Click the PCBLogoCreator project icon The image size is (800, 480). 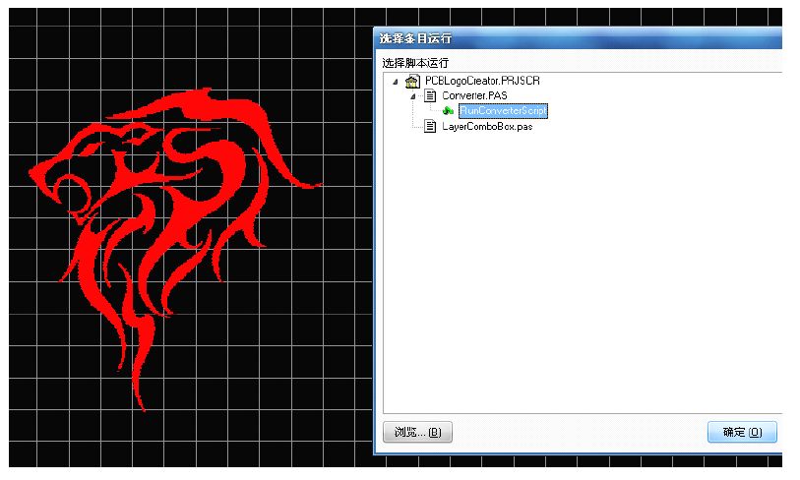[412, 81]
